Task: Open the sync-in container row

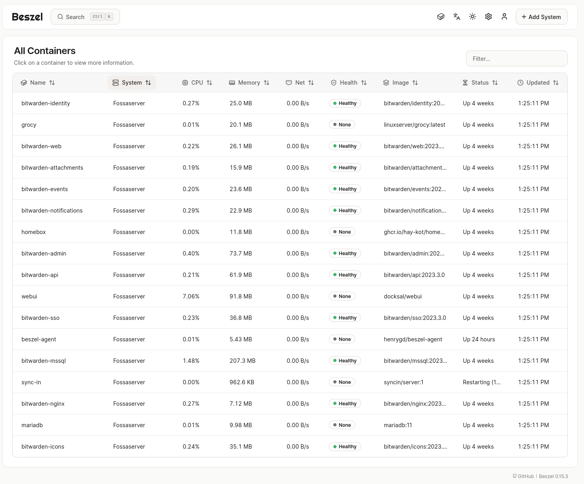Action: pos(31,382)
